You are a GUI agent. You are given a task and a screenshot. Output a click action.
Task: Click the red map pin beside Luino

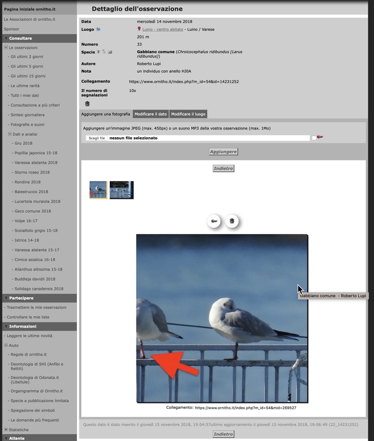139,29
